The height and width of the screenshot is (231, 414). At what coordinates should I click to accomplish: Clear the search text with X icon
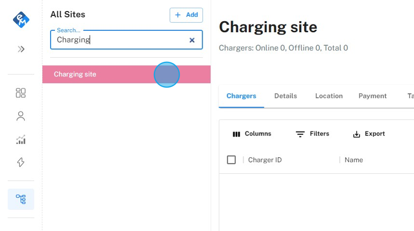coord(192,40)
